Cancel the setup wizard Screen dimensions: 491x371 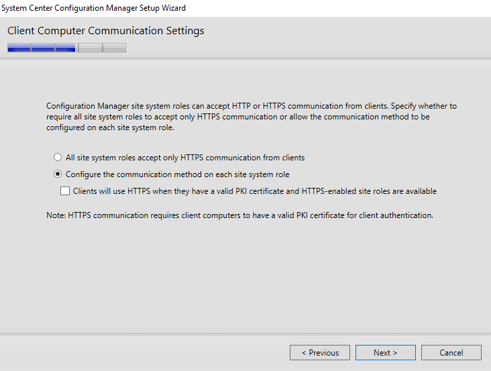tap(451, 353)
